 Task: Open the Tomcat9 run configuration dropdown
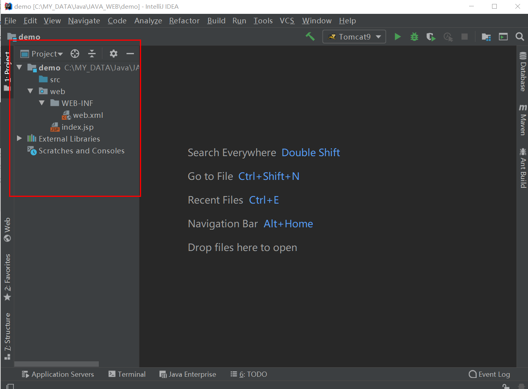[x=354, y=37]
